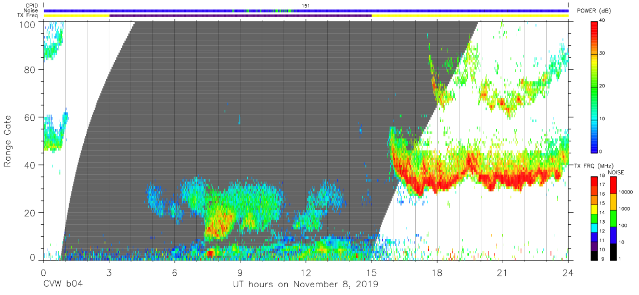Screen dimensions: 639x295
Task: Click the NOISE scale label 10000
Action: 625,193
